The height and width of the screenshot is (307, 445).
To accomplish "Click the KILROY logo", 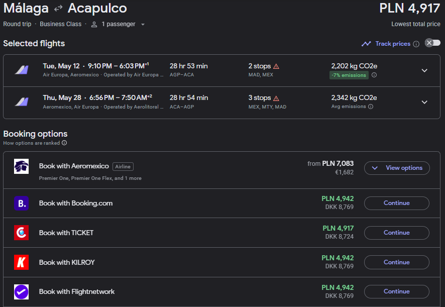I will [x=21, y=262].
